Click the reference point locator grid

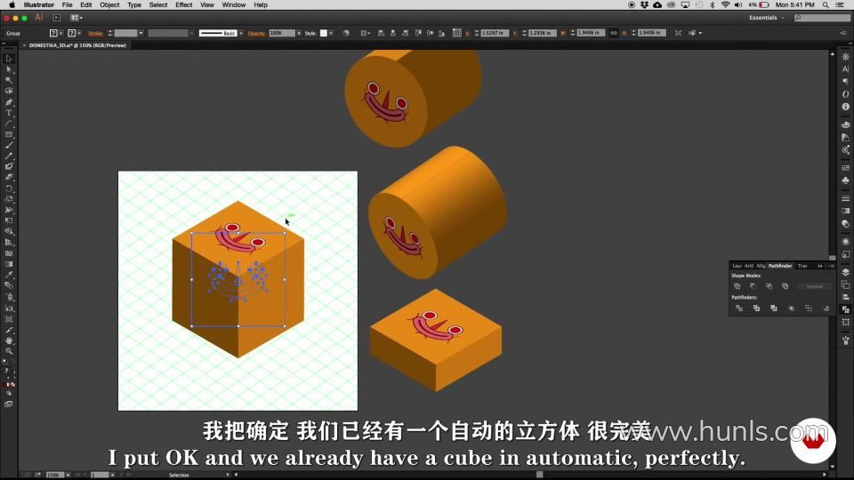coord(457,33)
